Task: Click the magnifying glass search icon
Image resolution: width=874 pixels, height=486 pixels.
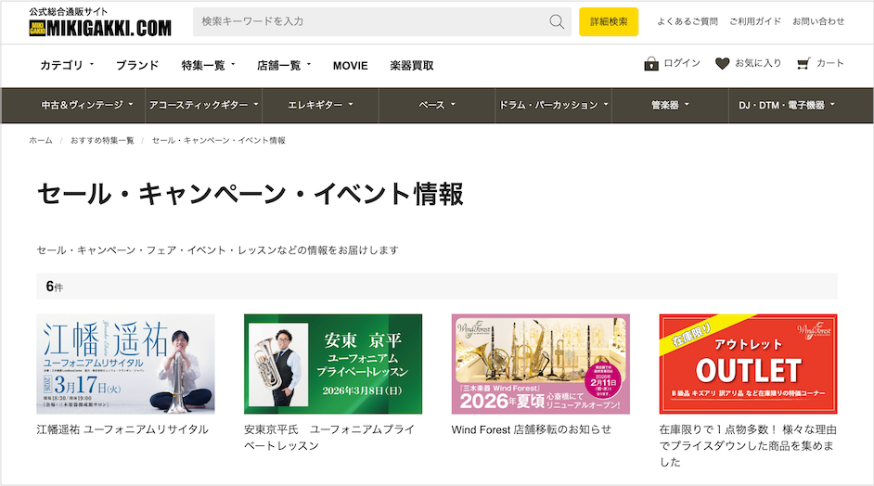Action: click(x=557, y=21)
